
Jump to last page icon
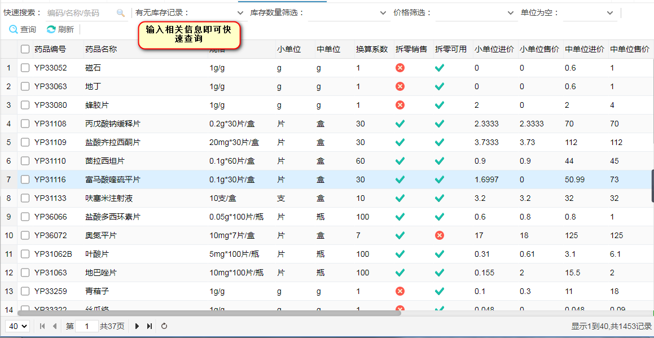point(150,326)
